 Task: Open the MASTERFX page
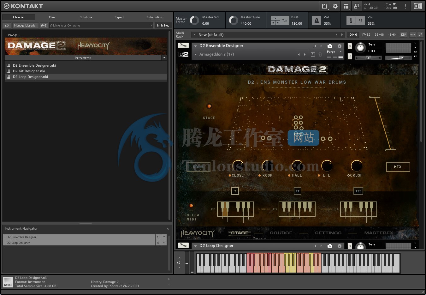tap(379, 233)
